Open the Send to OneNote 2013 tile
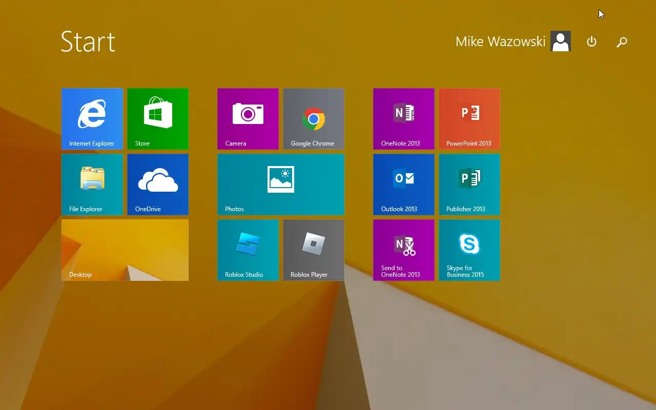Viewport: 656px width, 410px height. pyautogui.click(x=404, y=250)
